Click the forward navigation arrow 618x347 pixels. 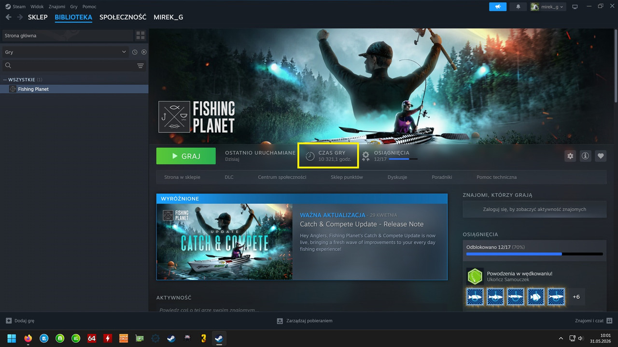click(20, 17)
